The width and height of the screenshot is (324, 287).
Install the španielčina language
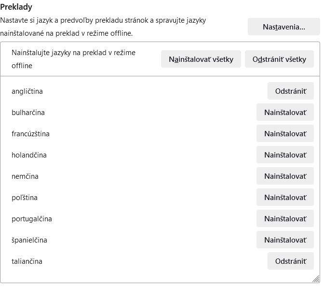[x=285, y=240]
